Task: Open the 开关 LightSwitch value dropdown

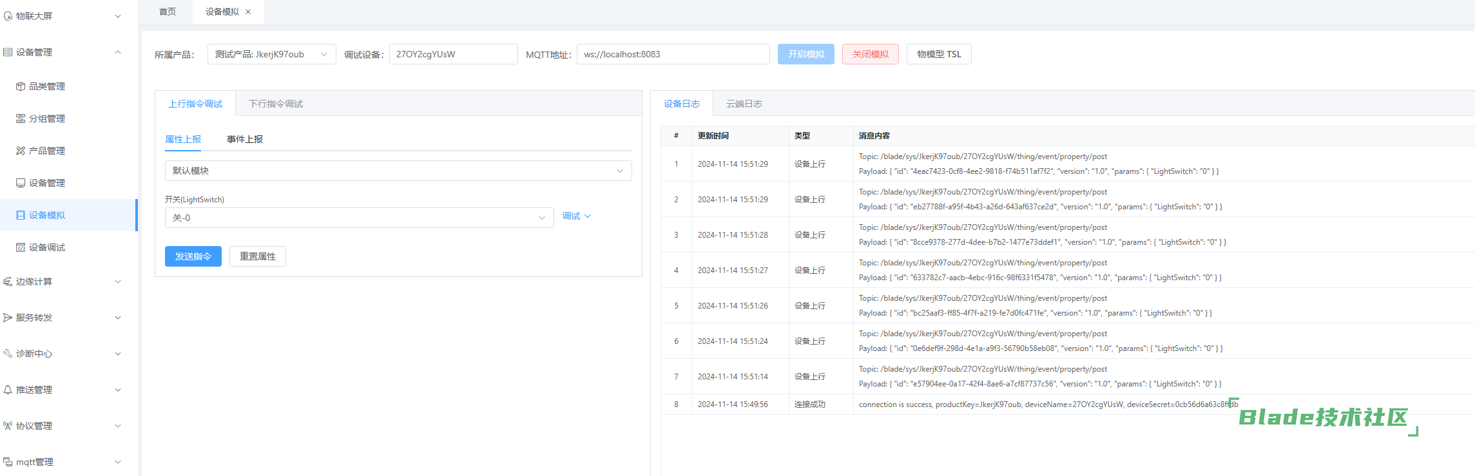Action: click(x=359, y=218)
